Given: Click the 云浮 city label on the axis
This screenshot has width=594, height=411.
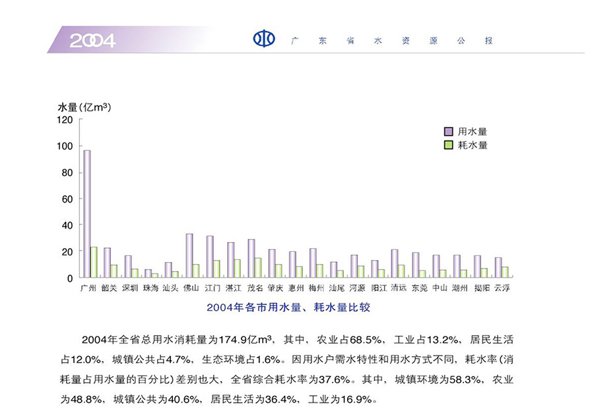Looking at the screenshot, I should point(504,287).
